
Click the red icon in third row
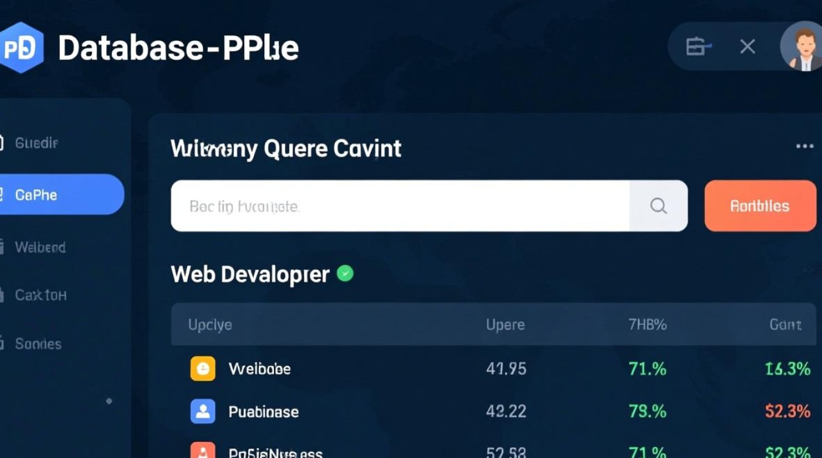tap(202, 451)
